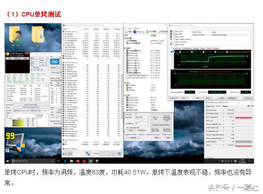Image resolution: width=263 pixels, height=194 pixels.
Task: Open the user profile folder on desktop
Action: pyautogui.click(x=16, y=36)
